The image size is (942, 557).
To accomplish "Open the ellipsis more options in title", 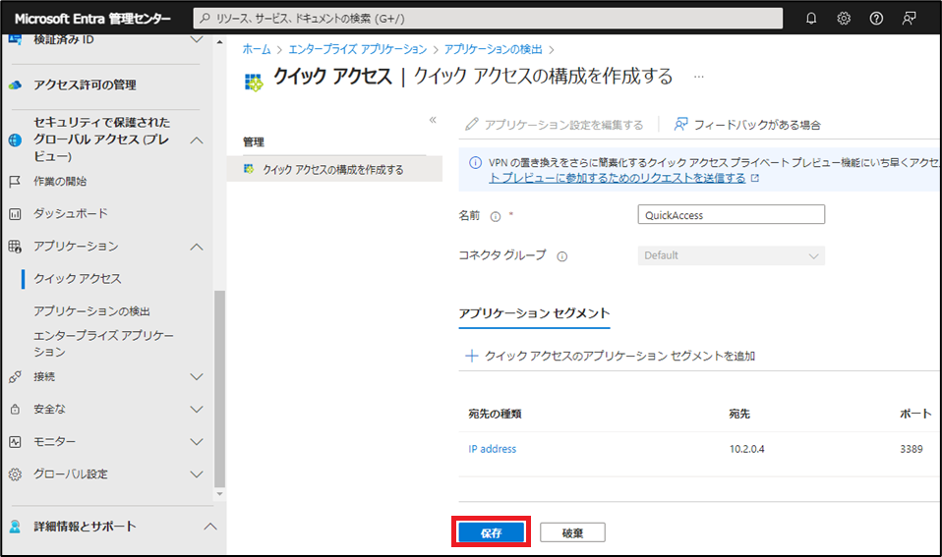I will click(699, 77).
